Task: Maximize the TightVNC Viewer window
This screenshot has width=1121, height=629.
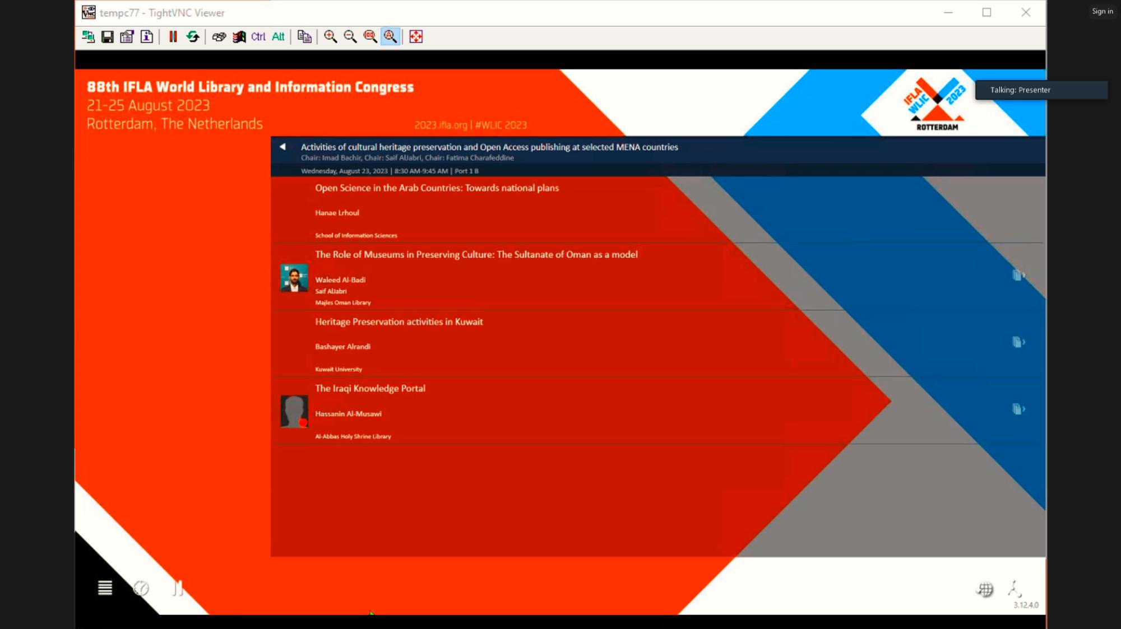Action: [x=986, y=12]
